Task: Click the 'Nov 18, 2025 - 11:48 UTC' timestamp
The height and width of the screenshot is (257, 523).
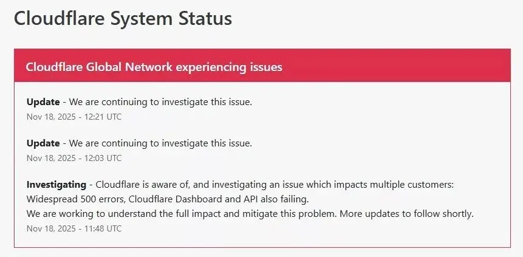Action: coord(74,228)
